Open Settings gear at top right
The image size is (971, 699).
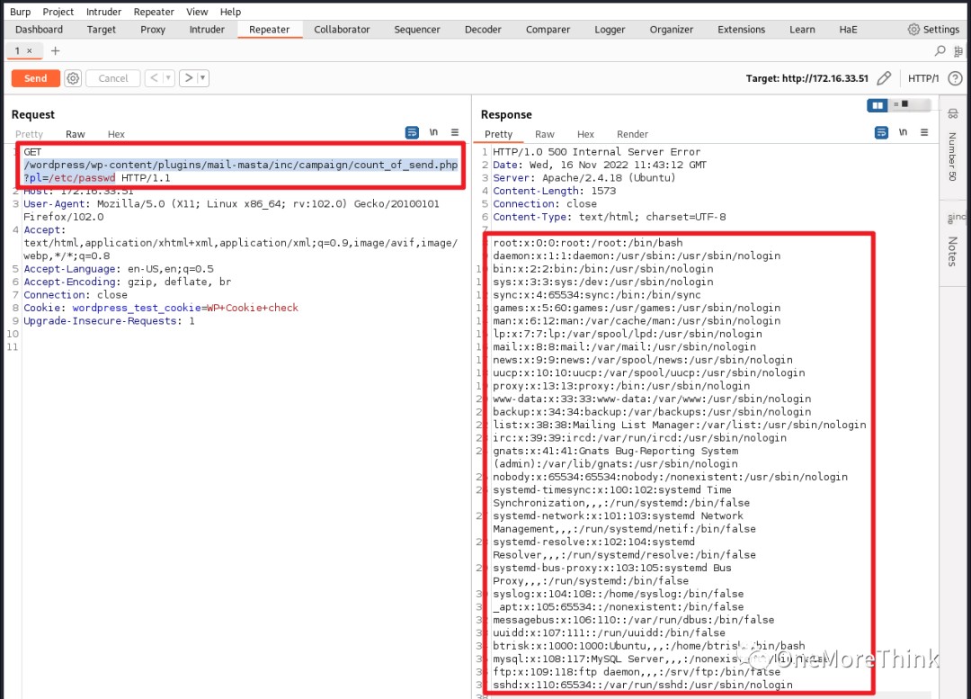[932, 29]
